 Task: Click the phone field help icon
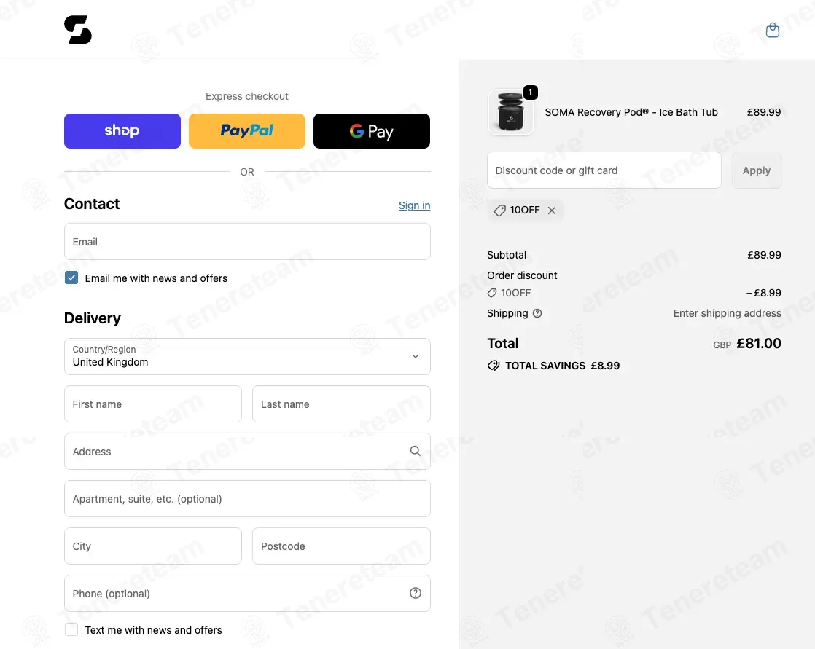tap(415, 593)
